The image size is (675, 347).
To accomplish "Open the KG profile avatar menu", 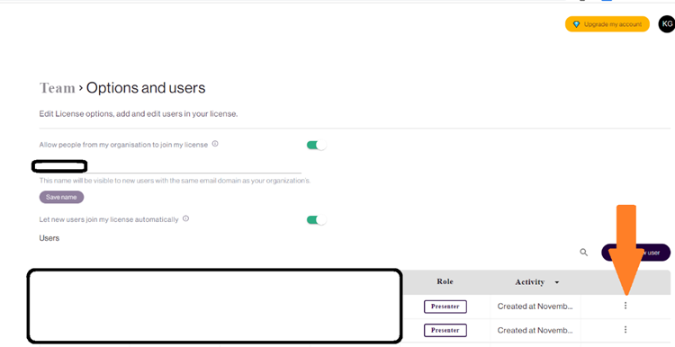I will pyautogui.click(x=666, y=24).
